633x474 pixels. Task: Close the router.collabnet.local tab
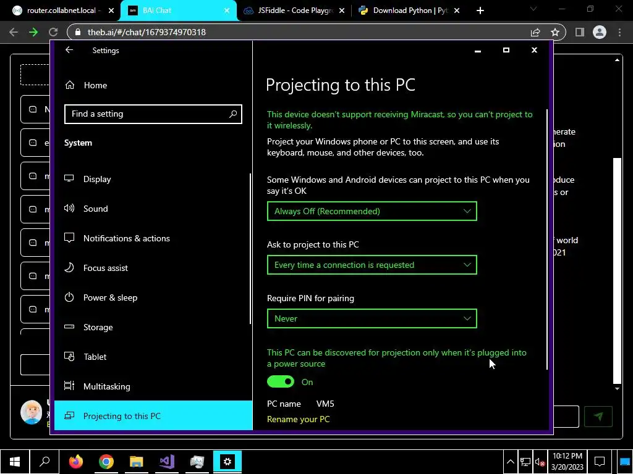[111, 11]
